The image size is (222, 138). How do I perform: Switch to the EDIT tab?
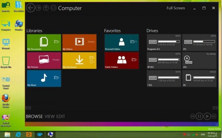tap(61, 116)
